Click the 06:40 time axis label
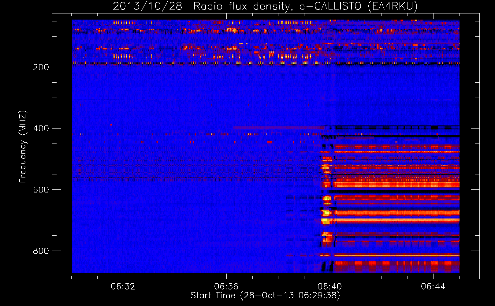 329,287
